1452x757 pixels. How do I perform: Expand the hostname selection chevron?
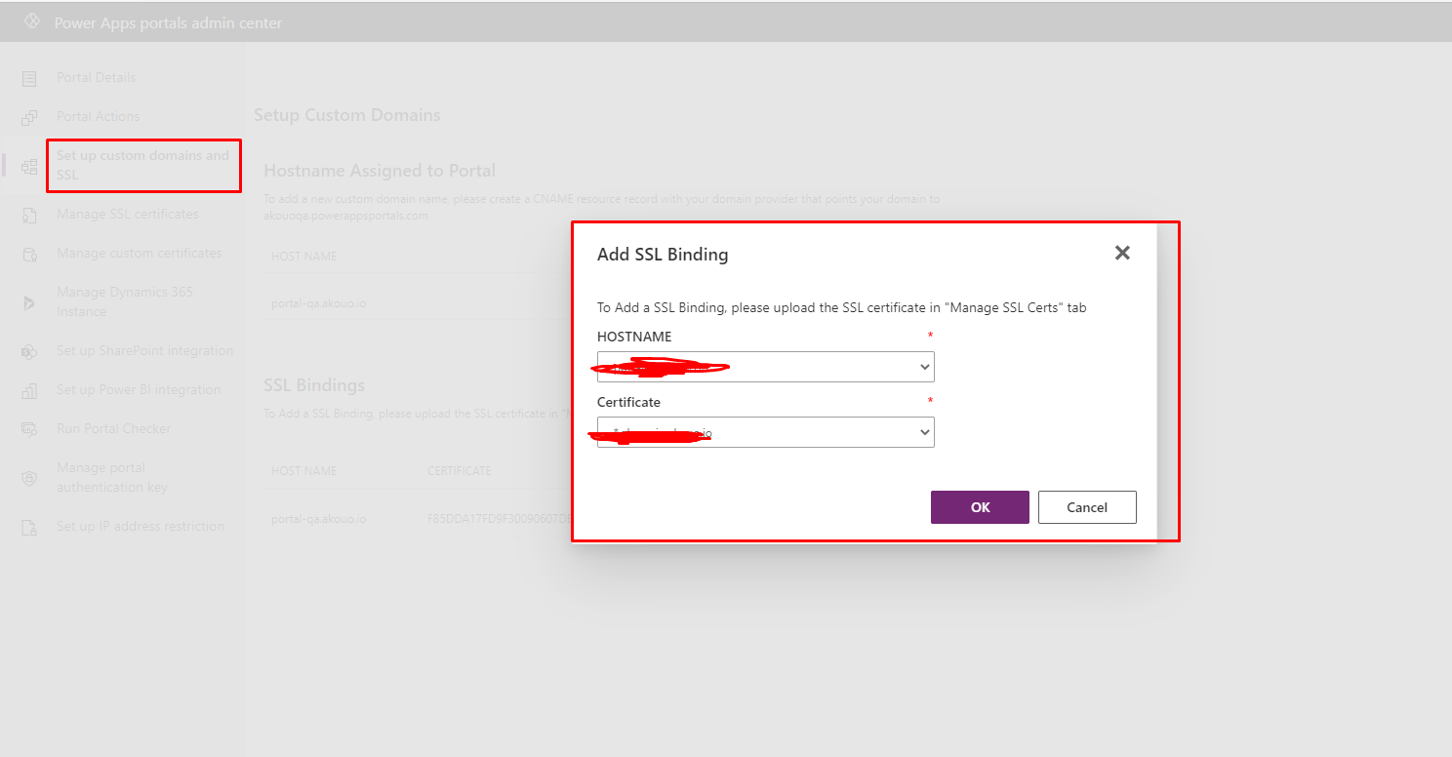[923, 366]
